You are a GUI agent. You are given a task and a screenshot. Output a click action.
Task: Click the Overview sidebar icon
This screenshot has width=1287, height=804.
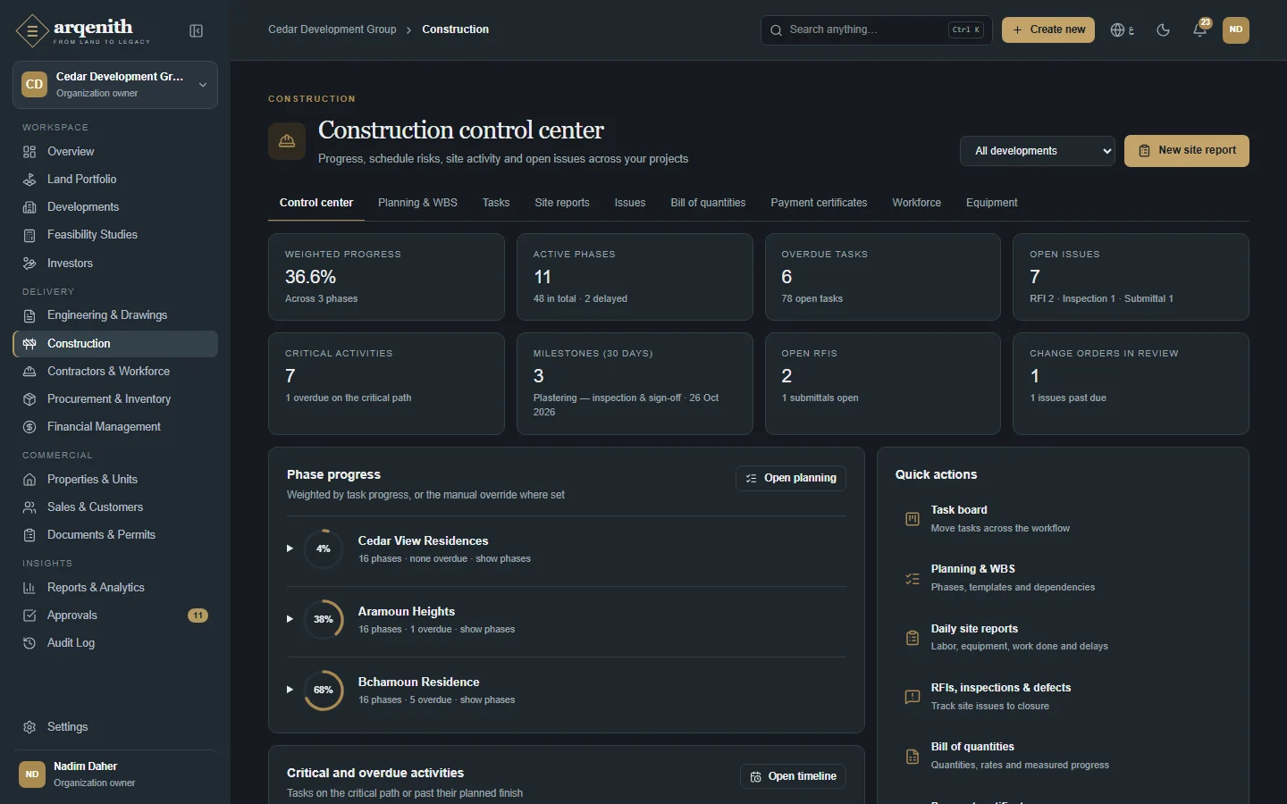(x=29, y=152)
